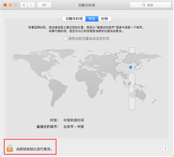Go back with the left arrow button
Viewport: 174px width, 157px height.
[24, 5]
